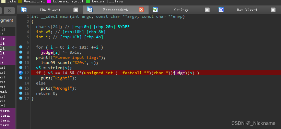The image size is (281, 129).
Task: Click the Data legend color swatch
Action: click(x=3, y=1)
